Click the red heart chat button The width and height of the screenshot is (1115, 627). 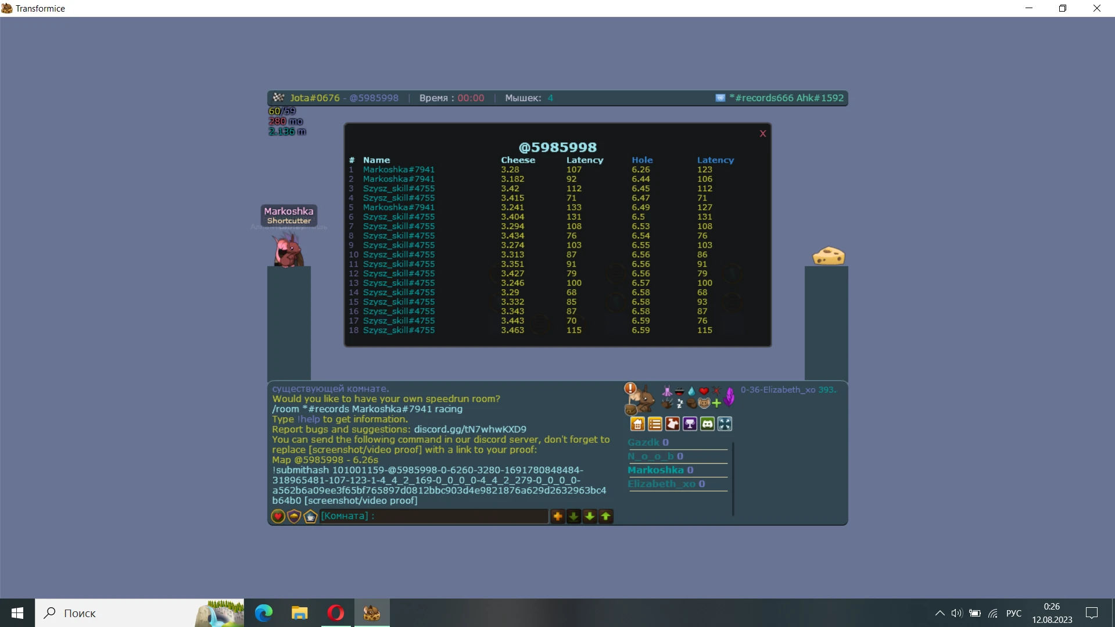(278, 516)
